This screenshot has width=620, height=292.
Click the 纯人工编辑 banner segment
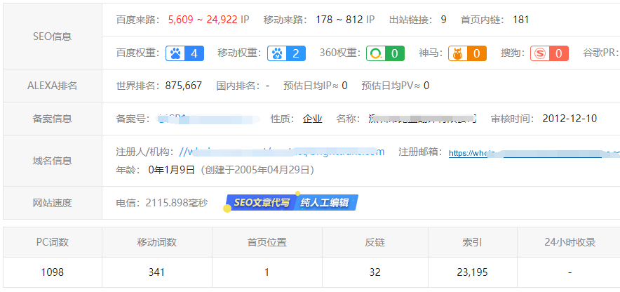(x=325, y=203)
